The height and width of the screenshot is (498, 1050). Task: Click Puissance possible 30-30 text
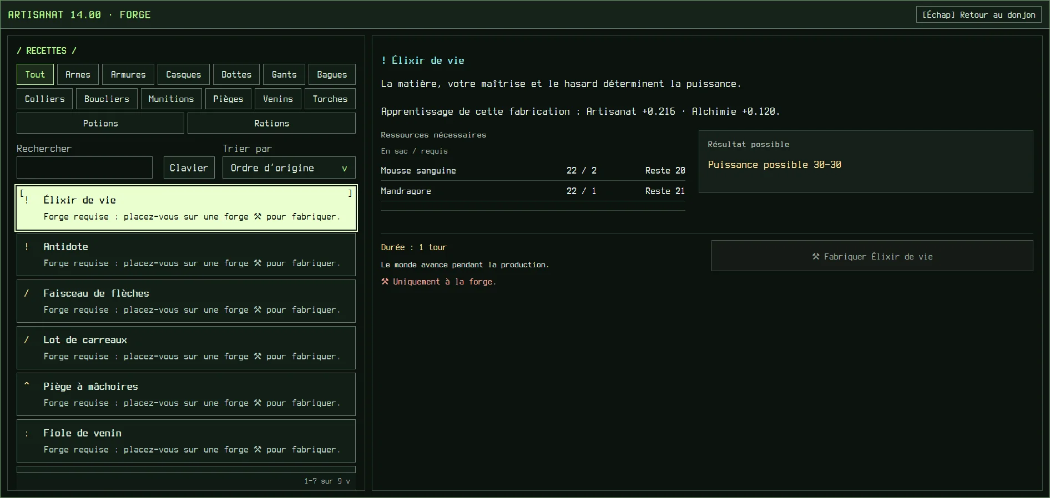pos(774,165)
